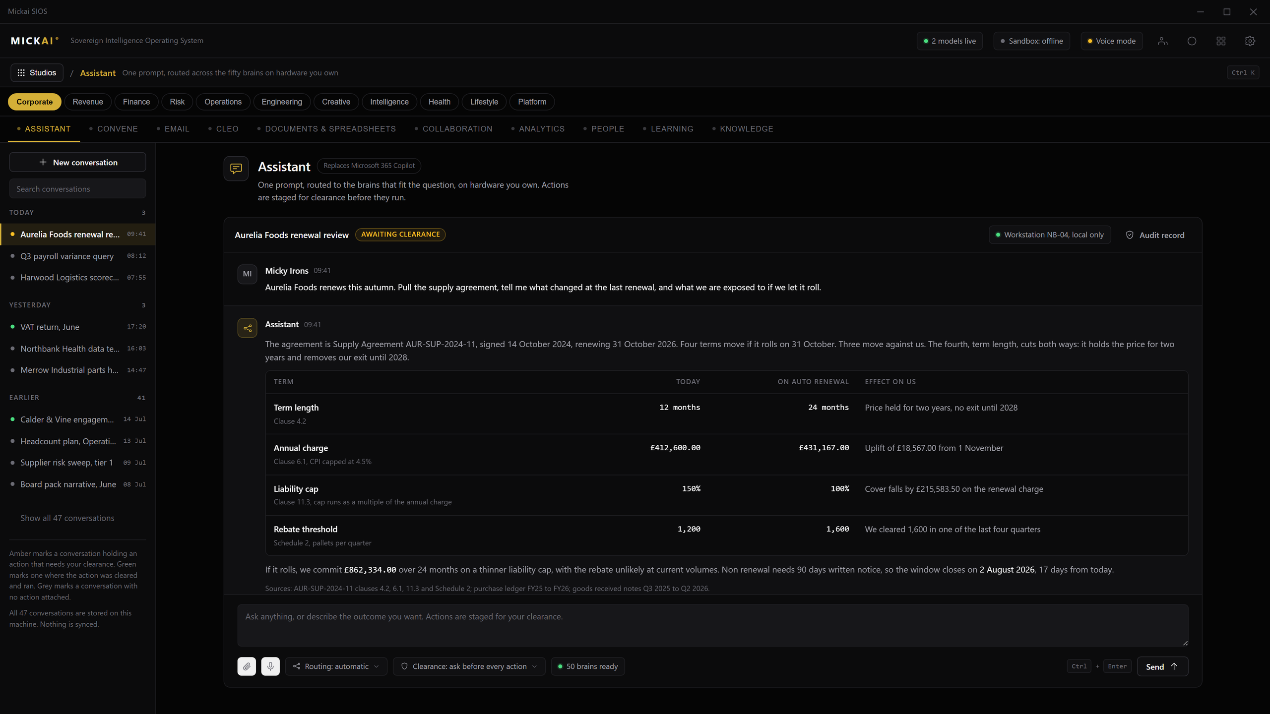Click the microphone icon
The height and width of the screenshot is (714, 1270).
click(x=270, y=666)
